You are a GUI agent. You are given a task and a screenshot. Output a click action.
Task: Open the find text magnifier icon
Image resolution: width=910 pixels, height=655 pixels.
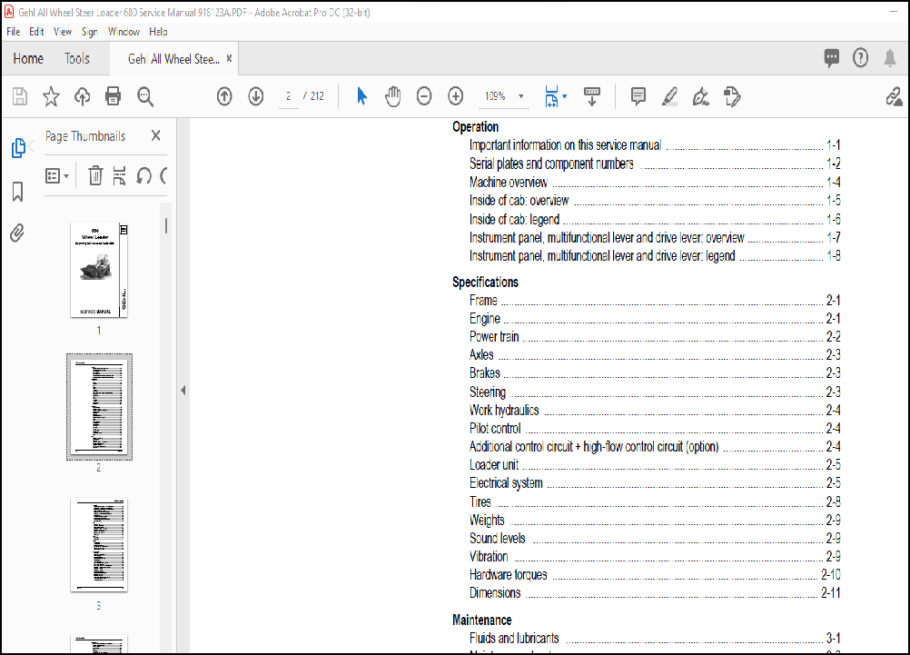pos(145,96)
